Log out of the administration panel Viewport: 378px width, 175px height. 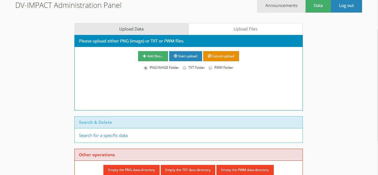coord(346,6)
